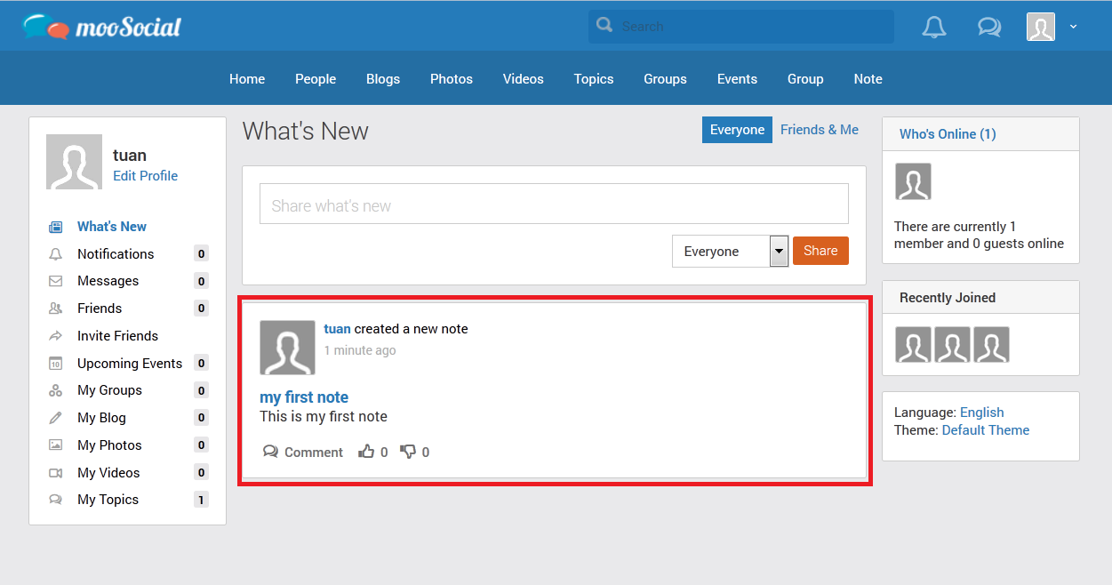Click the chat messages icon in header
This screenshot has width=1112, height=585.
988,27
